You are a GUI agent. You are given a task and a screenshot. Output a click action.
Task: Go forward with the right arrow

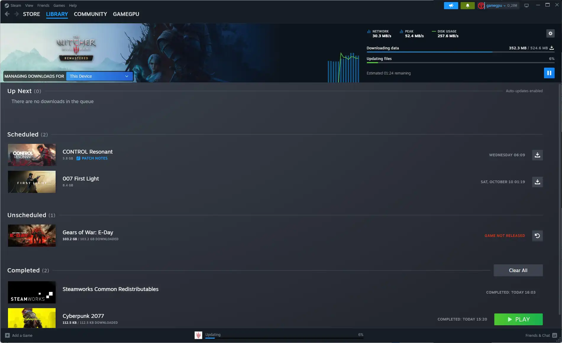(16, 14)
